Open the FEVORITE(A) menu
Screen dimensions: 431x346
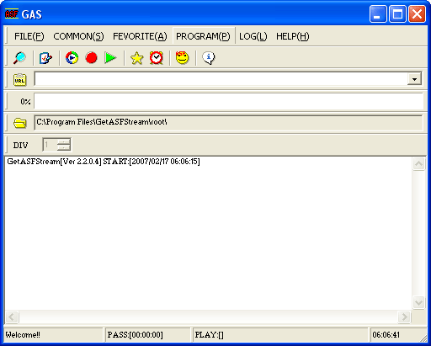click(x=140, y=36)
